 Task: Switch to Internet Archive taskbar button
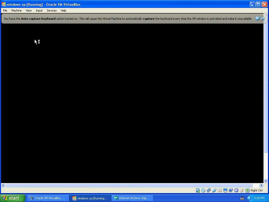coord(132,198)
